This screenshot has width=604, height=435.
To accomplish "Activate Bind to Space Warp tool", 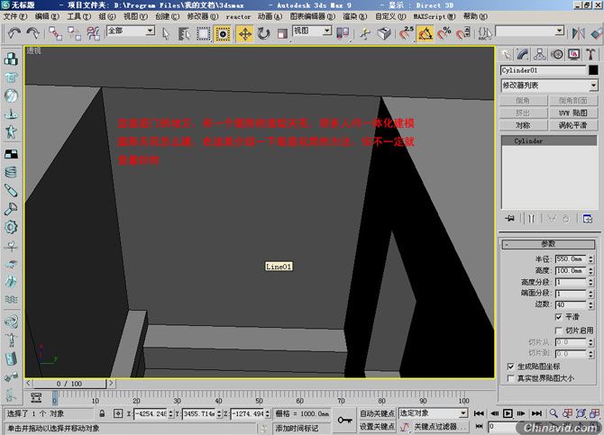I will coord(93,33).
